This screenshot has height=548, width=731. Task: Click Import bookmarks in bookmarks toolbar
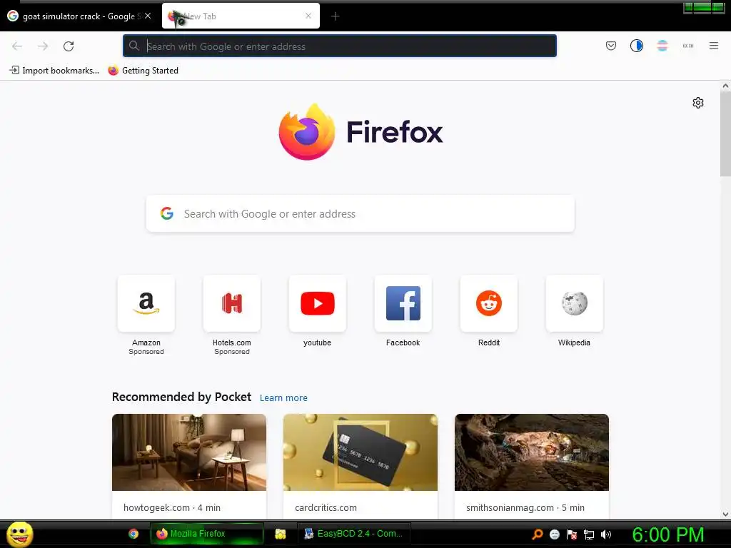click(x=54, y=71)
